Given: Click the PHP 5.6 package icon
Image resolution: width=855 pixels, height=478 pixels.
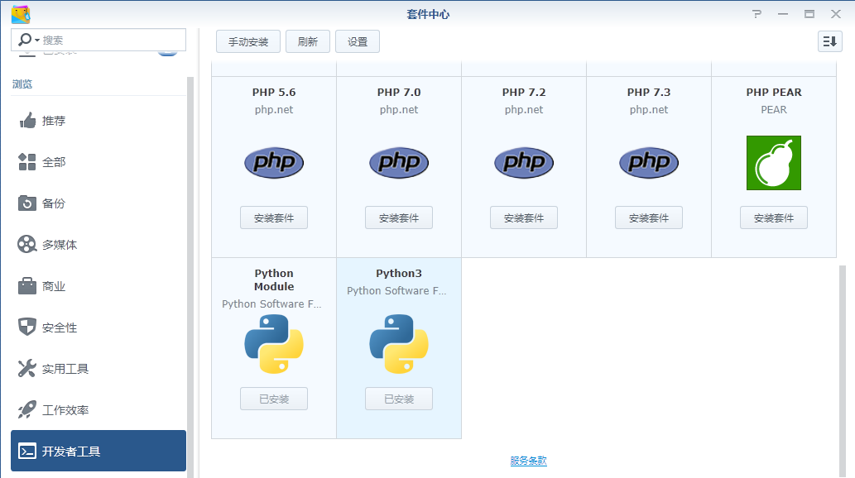Looking at the screenshot, I should 274,163.
